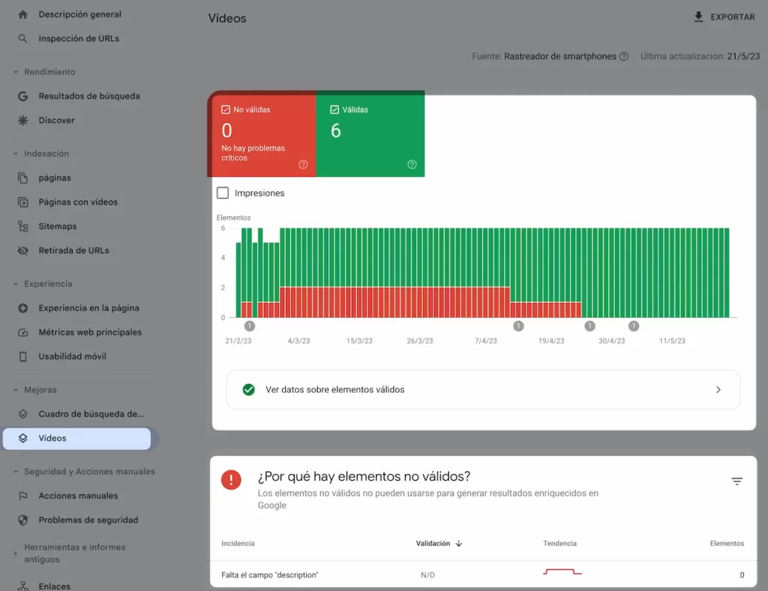Open the Usabilidad móvil report icon

pyautogui.click(x=23, y=356)
